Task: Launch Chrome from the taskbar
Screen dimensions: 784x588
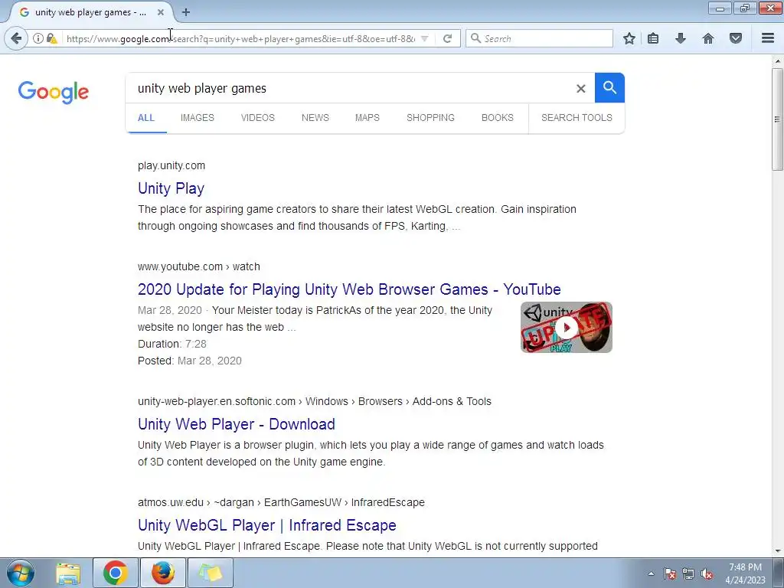Action: pyautogui.click(x=116, y=573)
